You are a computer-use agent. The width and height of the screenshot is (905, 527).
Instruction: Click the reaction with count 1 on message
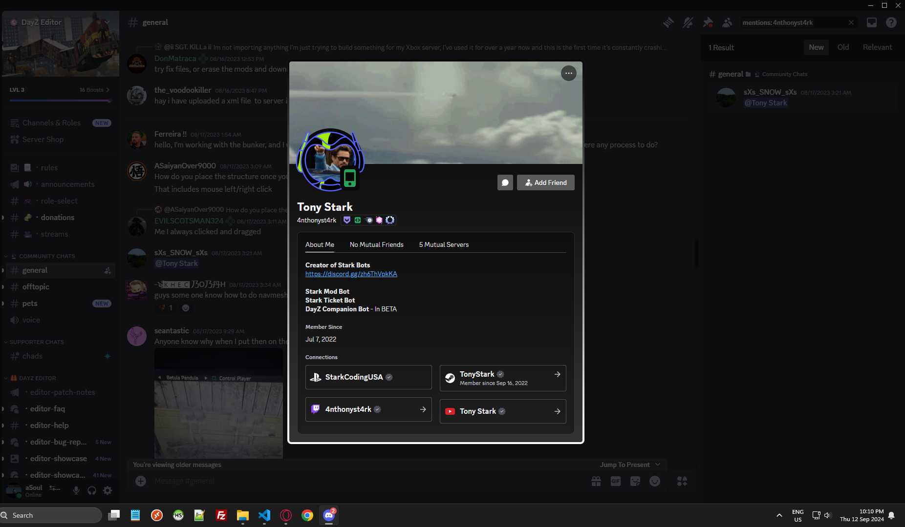(165, 308)
